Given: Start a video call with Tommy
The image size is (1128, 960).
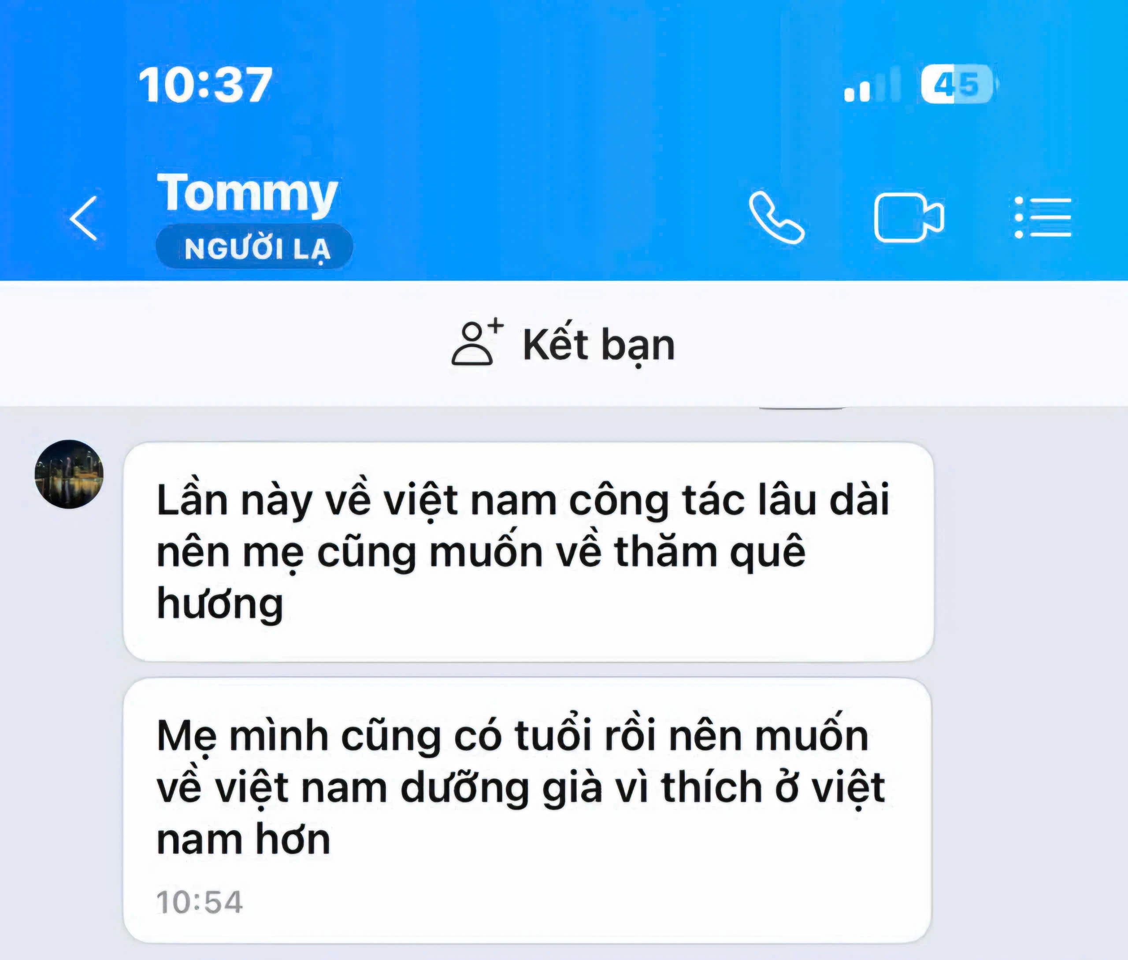Looking at the screenshot, I should (x=909, y=217).
